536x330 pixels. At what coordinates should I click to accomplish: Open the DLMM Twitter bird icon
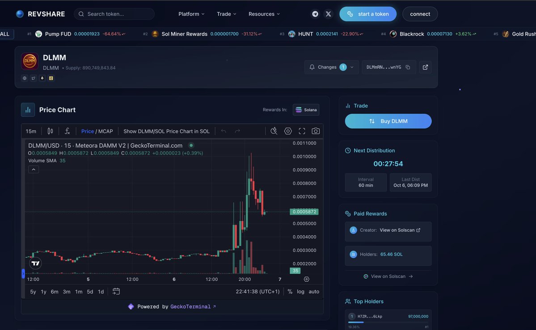click(x=33, y=78)
